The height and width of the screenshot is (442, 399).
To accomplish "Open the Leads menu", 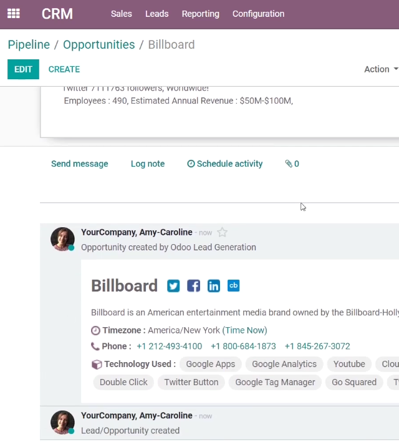I will (x=157, y=14).
